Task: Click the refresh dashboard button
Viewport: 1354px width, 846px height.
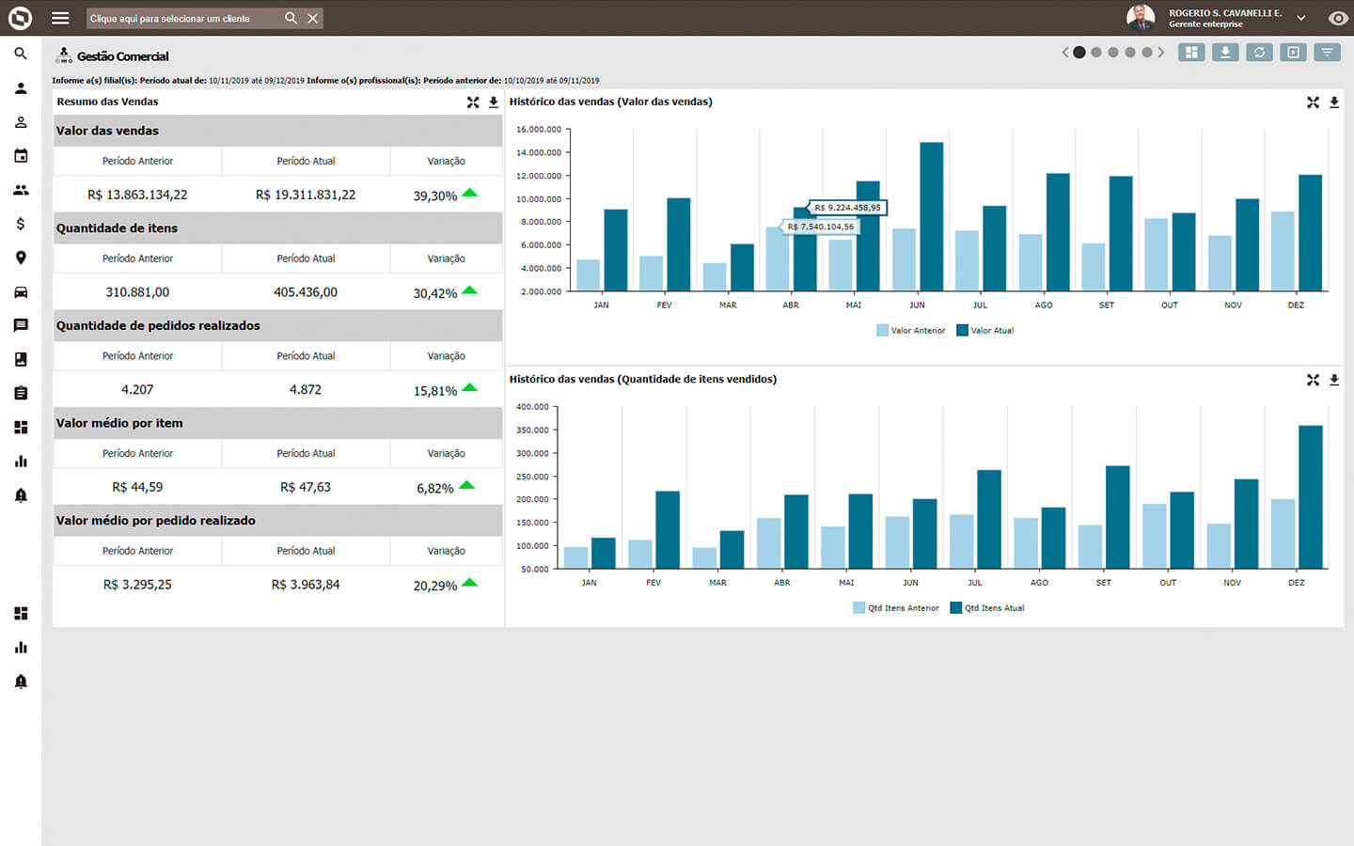Action: (x=1259, y=53)
